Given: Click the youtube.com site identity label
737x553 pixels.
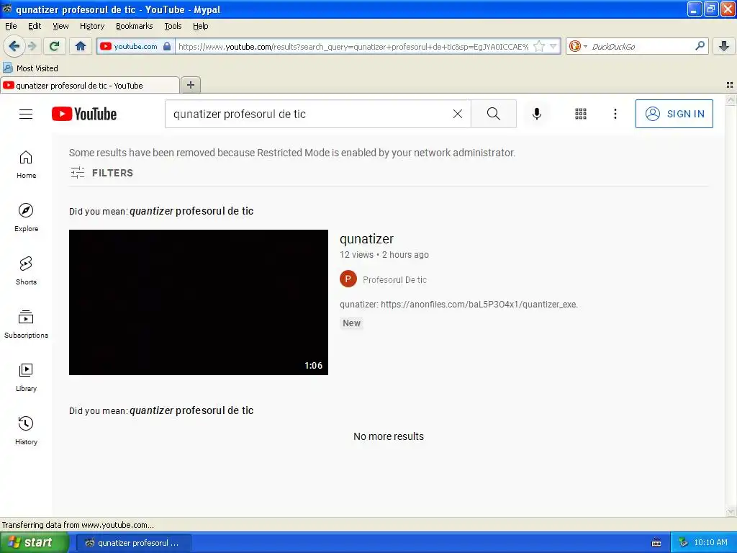Looking at the screenshot, I should pyautogui.click(x=135, y=46).
